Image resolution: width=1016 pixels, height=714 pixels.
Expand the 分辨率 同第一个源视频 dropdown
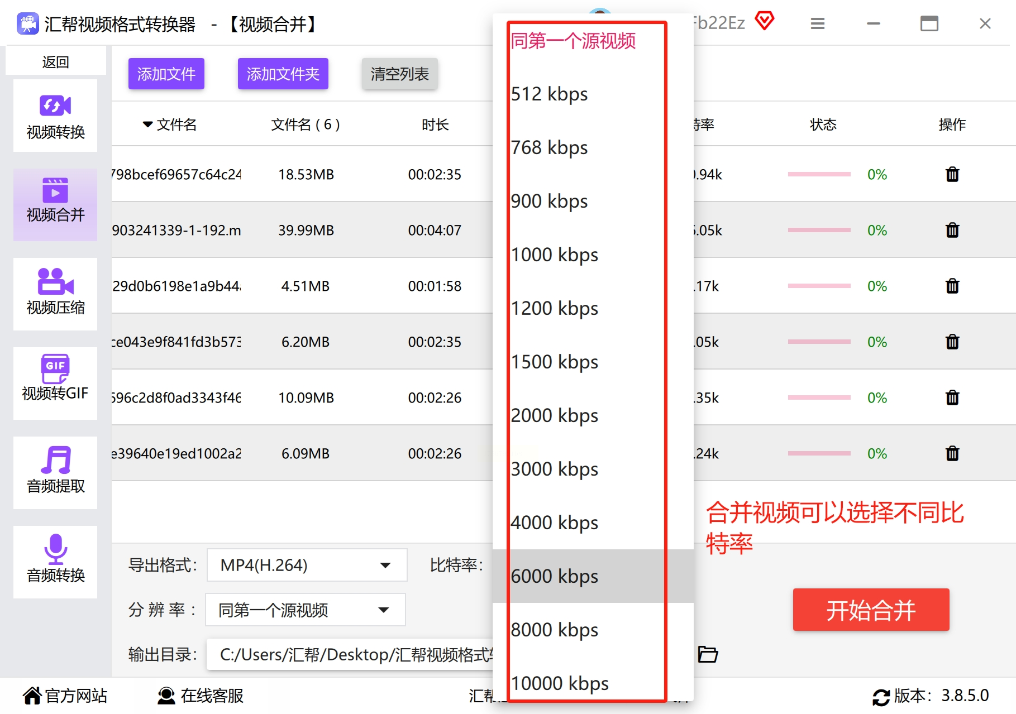pyautogui.click(x=306, y=610)
